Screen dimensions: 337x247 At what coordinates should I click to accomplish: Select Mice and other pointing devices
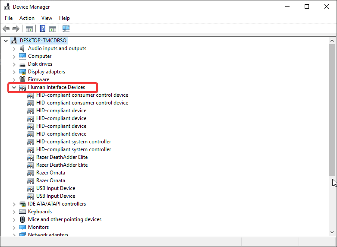click(x=64, y=219)
